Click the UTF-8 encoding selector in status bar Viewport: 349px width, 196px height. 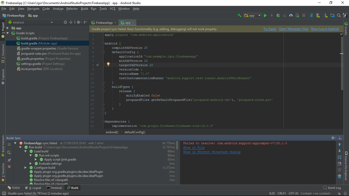tap(294, 193)
